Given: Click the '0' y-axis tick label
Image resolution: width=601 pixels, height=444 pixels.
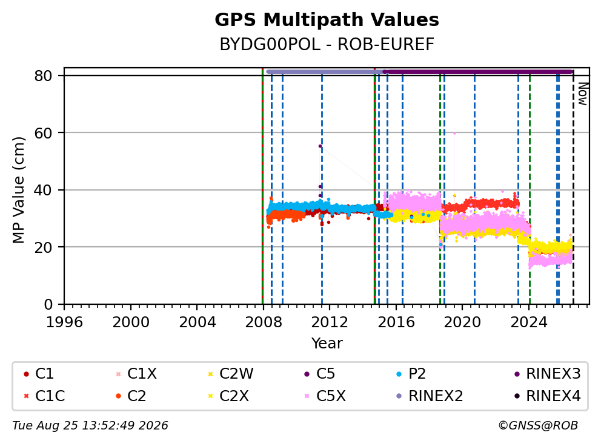Looking at the screenshot, I should pyautogui.click(x=48, y=305).
